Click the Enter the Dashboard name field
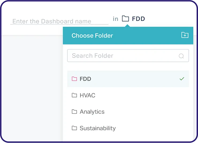The width and height of the screenshot is (198, 143). [x=59, y=21]
